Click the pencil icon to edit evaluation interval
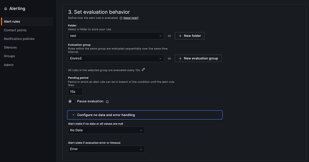309x162 pixels. [143, 70]
